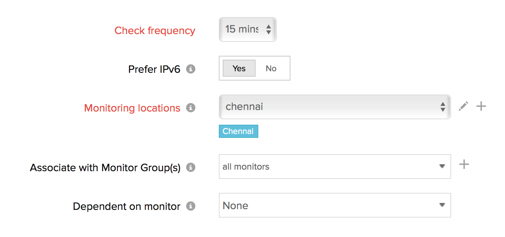The width and height of the screenshot is (505, 237).
Task: Click the Prefer IPv6 label text
Action: click(154, 69)
